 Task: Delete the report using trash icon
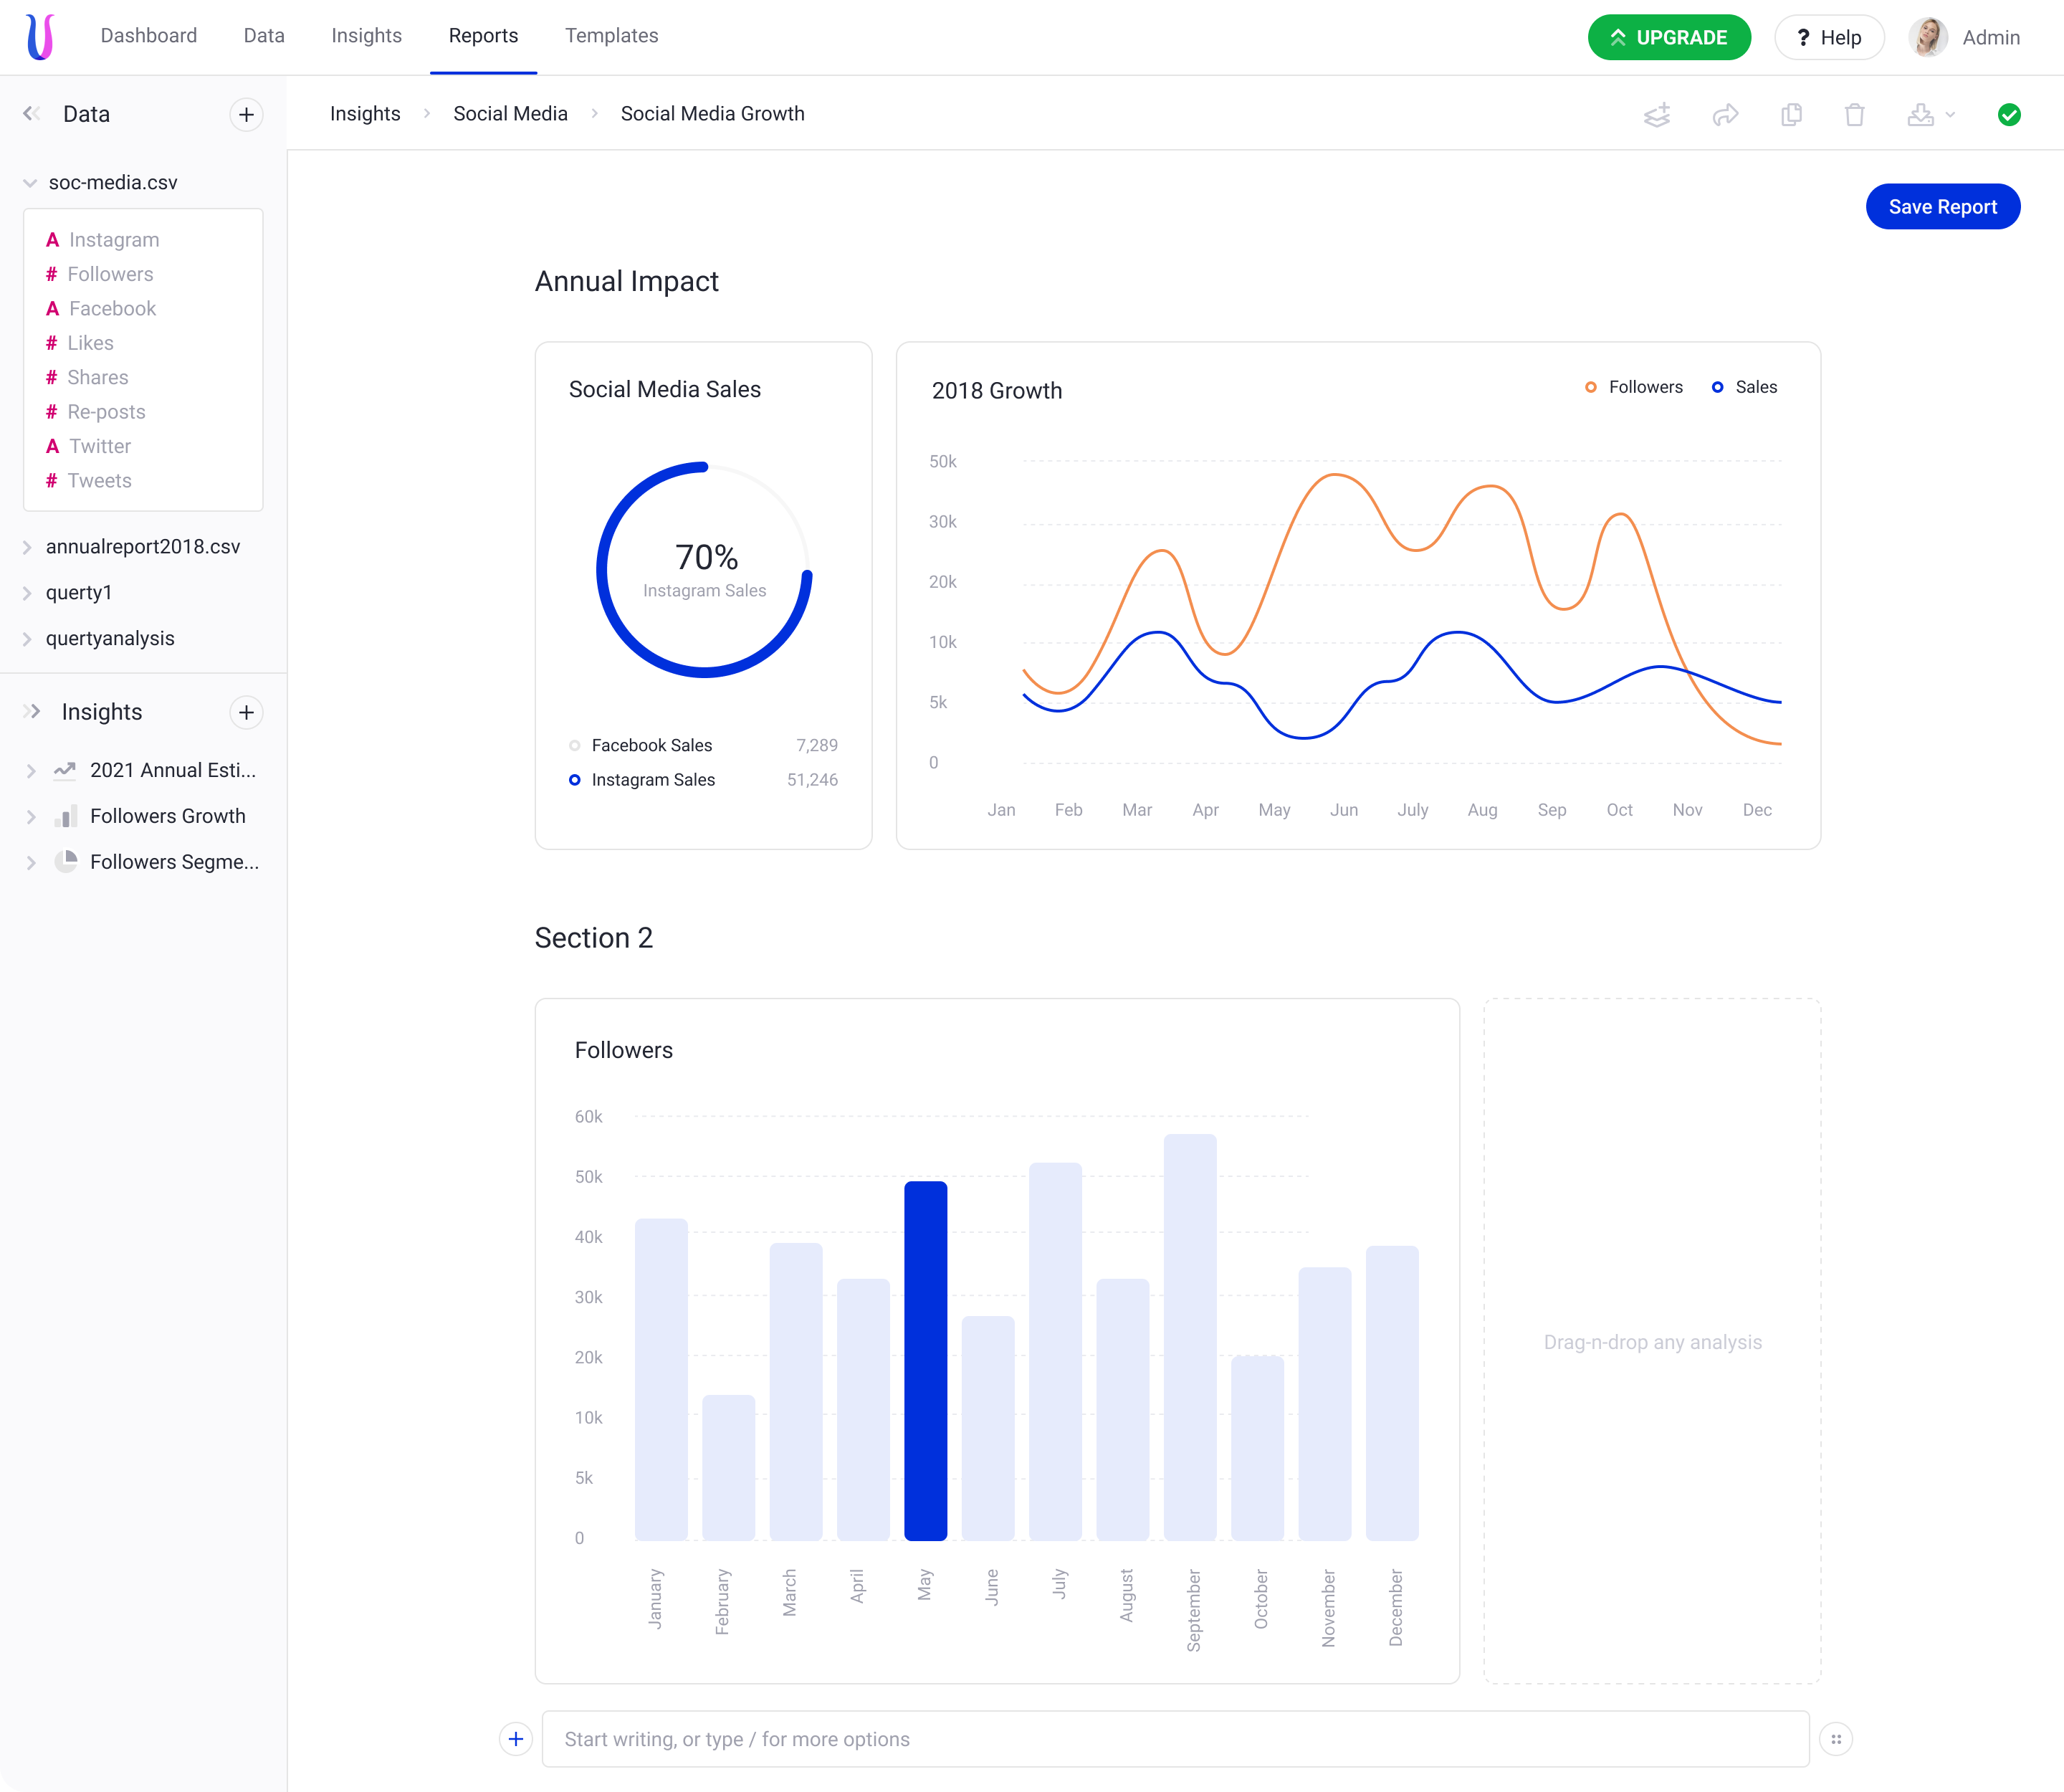pyautogui.click(x=1854, y=115)
